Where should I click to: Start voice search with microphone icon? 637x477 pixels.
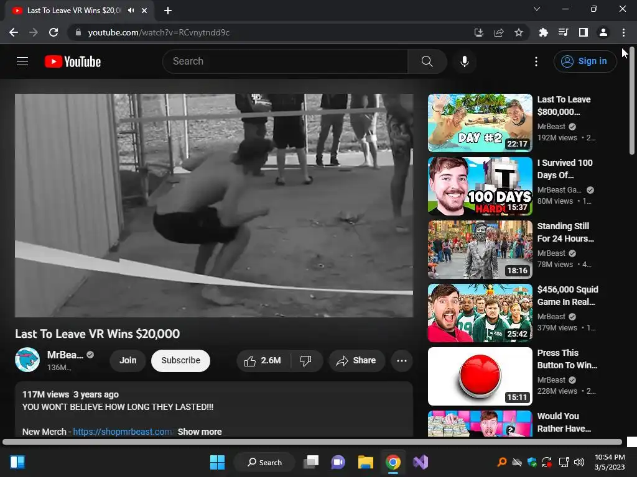click(x=465, y=61)
